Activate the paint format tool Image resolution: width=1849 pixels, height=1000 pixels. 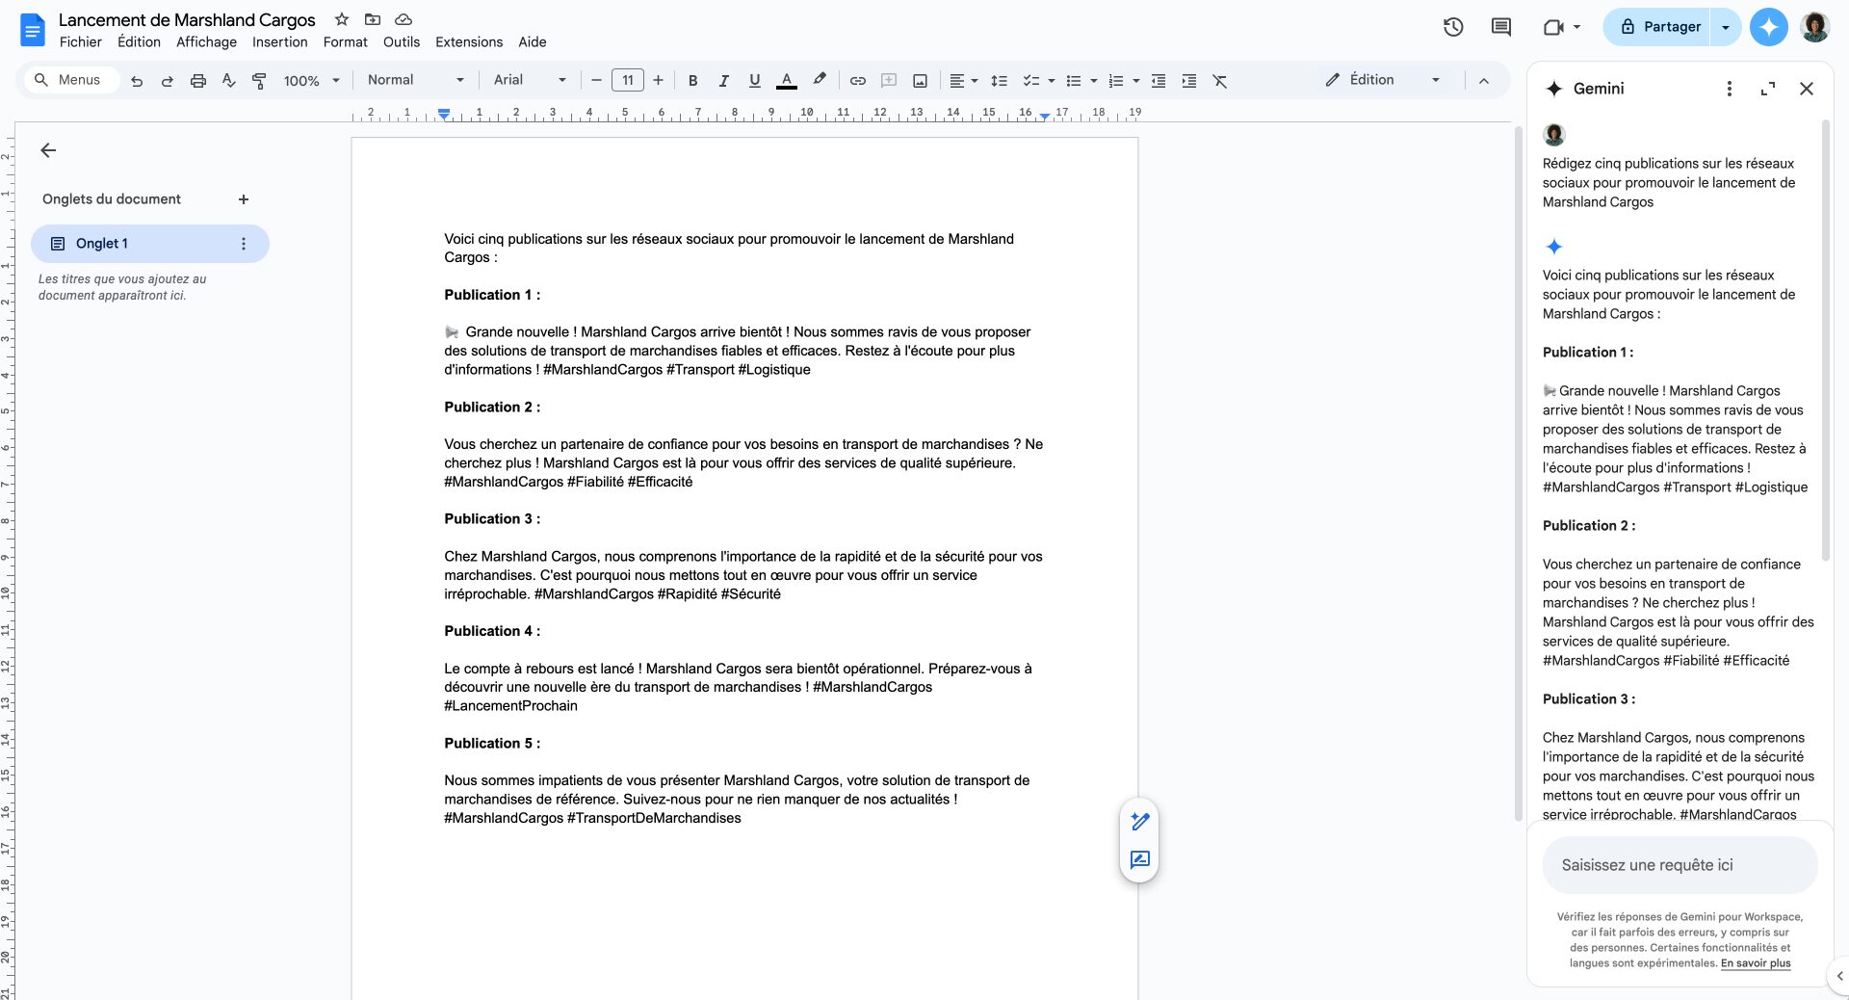(259, 81)
